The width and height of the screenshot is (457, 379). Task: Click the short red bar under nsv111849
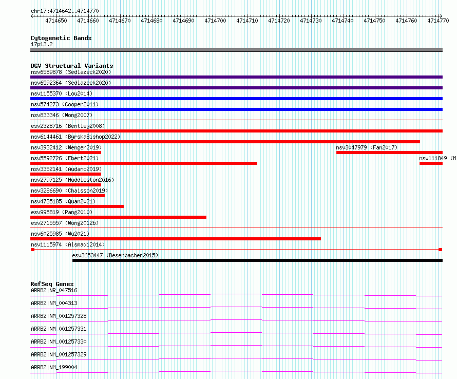pyautogui.click(x=431, y=163)
